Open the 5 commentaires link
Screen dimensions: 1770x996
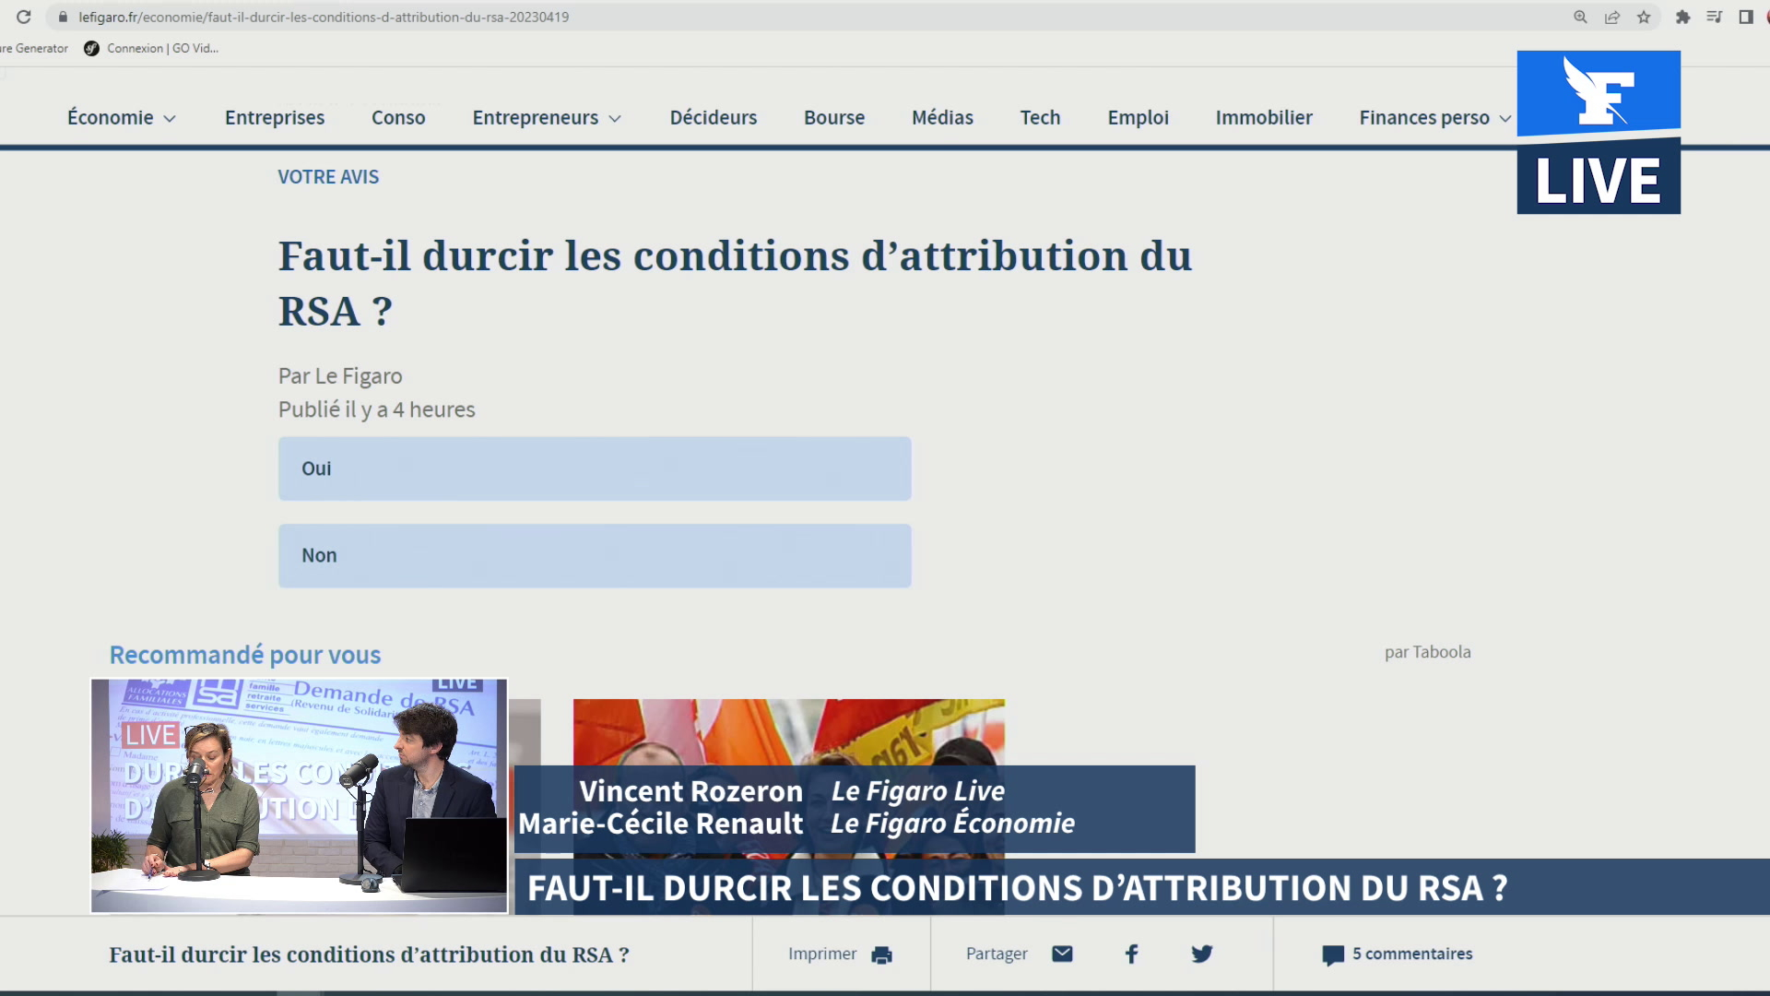click(x=1412, y=954)
